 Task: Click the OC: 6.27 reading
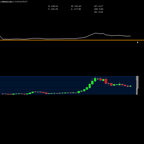point(98,6)
